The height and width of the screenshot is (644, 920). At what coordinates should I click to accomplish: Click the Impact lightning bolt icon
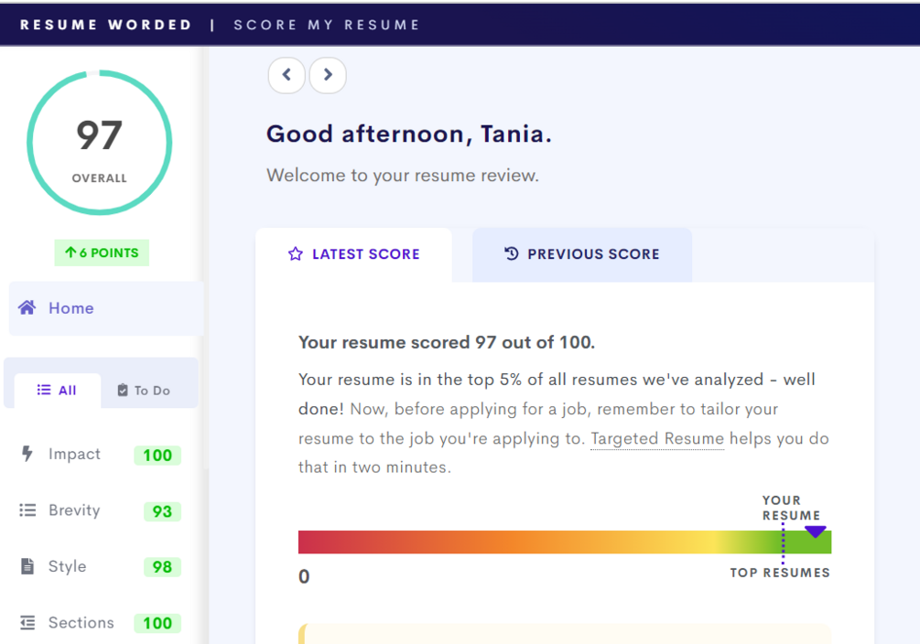pos(27,454)
